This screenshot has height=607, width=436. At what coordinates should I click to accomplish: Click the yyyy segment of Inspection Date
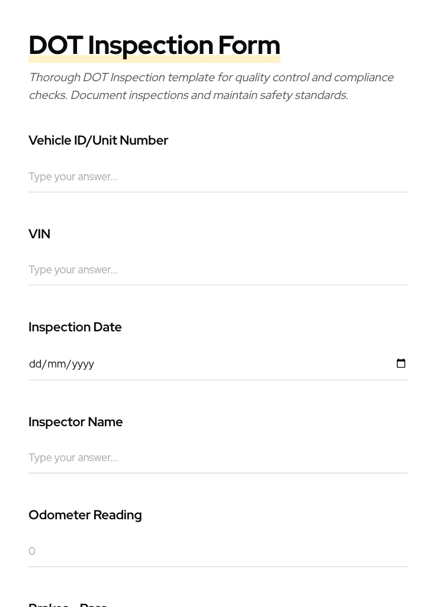point(83,364)
